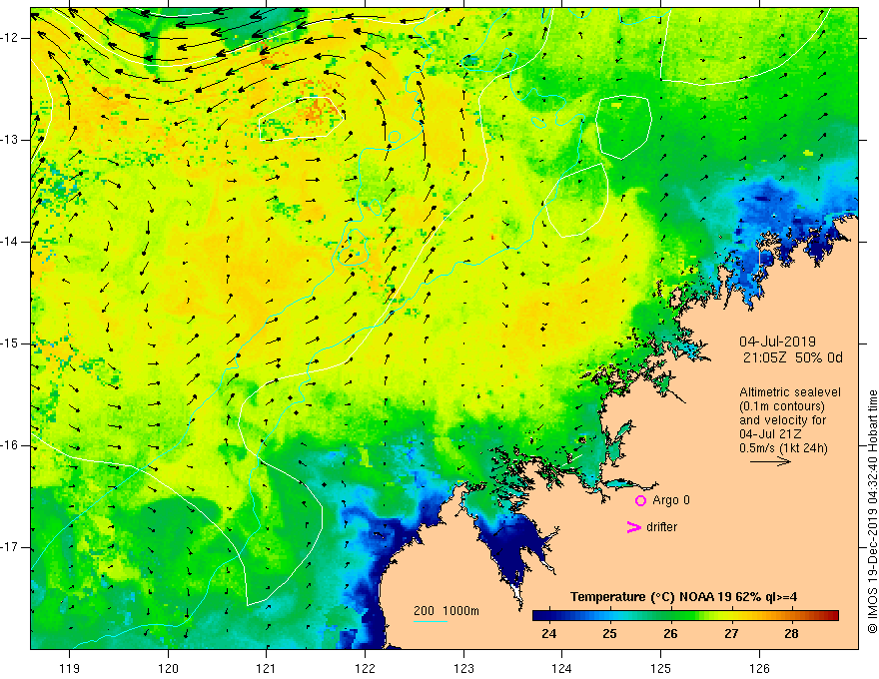Click the color bar tick label '25'
Screen dimensions: 879x679
[610, 634]
